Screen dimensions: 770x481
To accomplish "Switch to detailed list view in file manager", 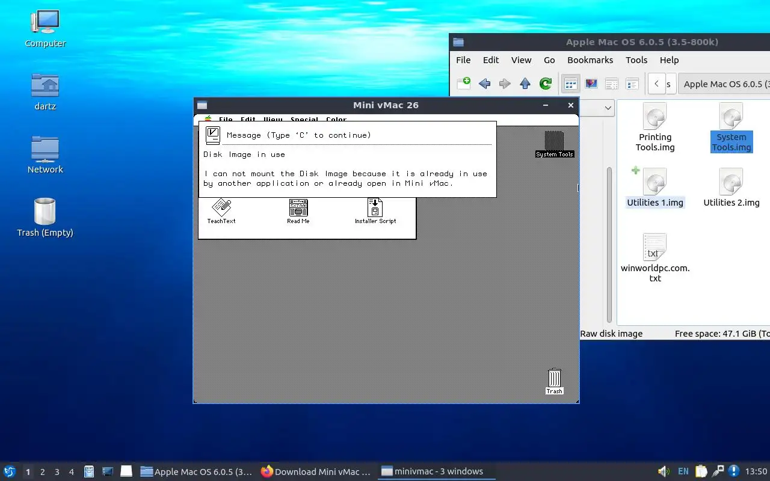I will coord(632,84).
